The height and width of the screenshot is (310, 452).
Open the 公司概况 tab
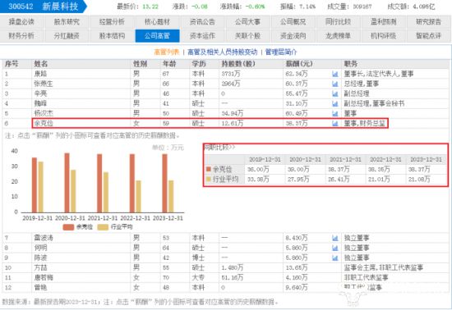pyautogui.click(x=293, y=21)
